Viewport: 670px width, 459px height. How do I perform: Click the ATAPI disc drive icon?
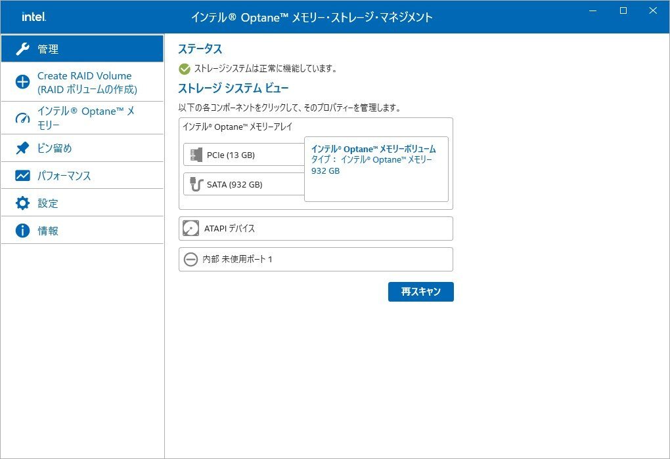point(191,229)
